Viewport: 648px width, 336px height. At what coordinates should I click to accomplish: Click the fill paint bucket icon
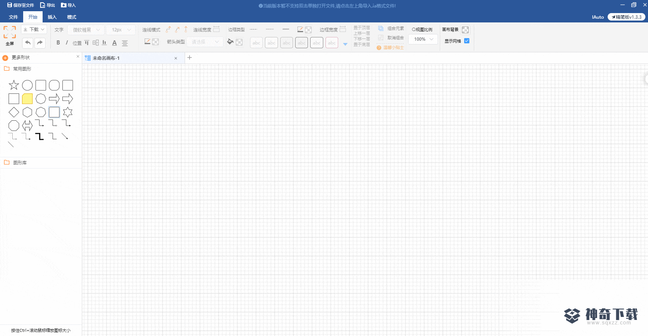pyautogui.click(x=230, y=42)
